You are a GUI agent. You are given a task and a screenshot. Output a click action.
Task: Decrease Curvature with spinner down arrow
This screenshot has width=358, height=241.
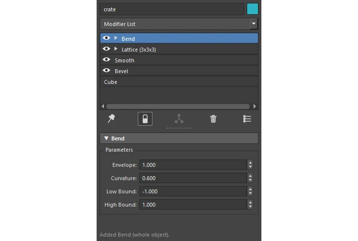coord(250,180)
